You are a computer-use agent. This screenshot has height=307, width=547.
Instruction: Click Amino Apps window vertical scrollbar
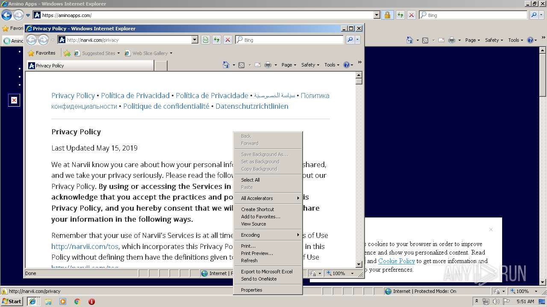coord(543,166)
